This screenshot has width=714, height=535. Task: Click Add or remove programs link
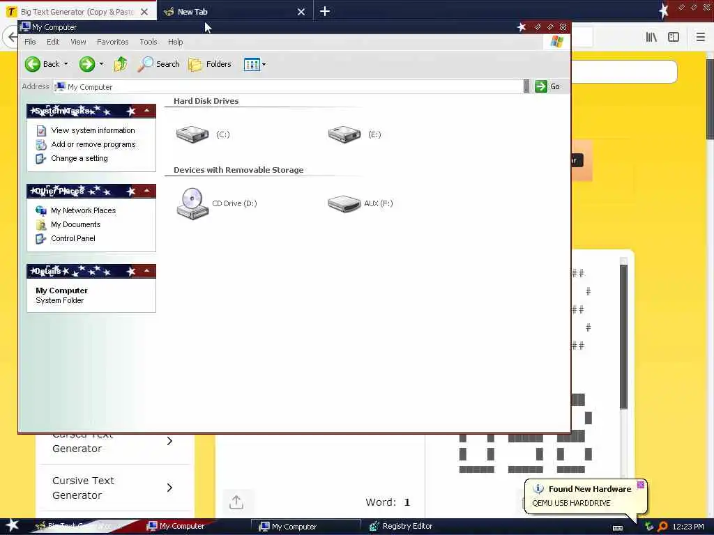(x=93, y=144)
